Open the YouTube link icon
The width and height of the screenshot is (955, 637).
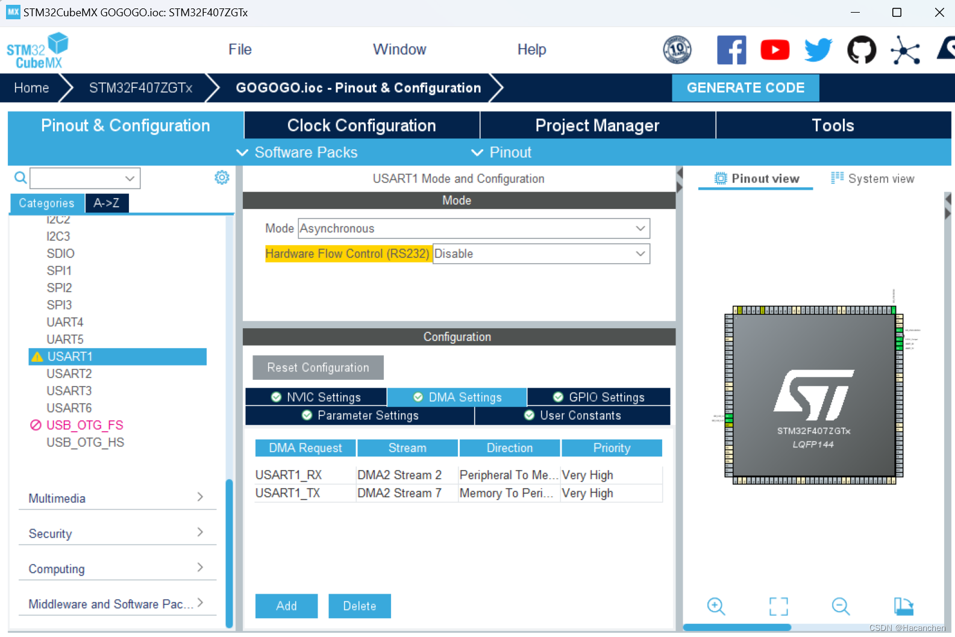click(x=775, y=50)
